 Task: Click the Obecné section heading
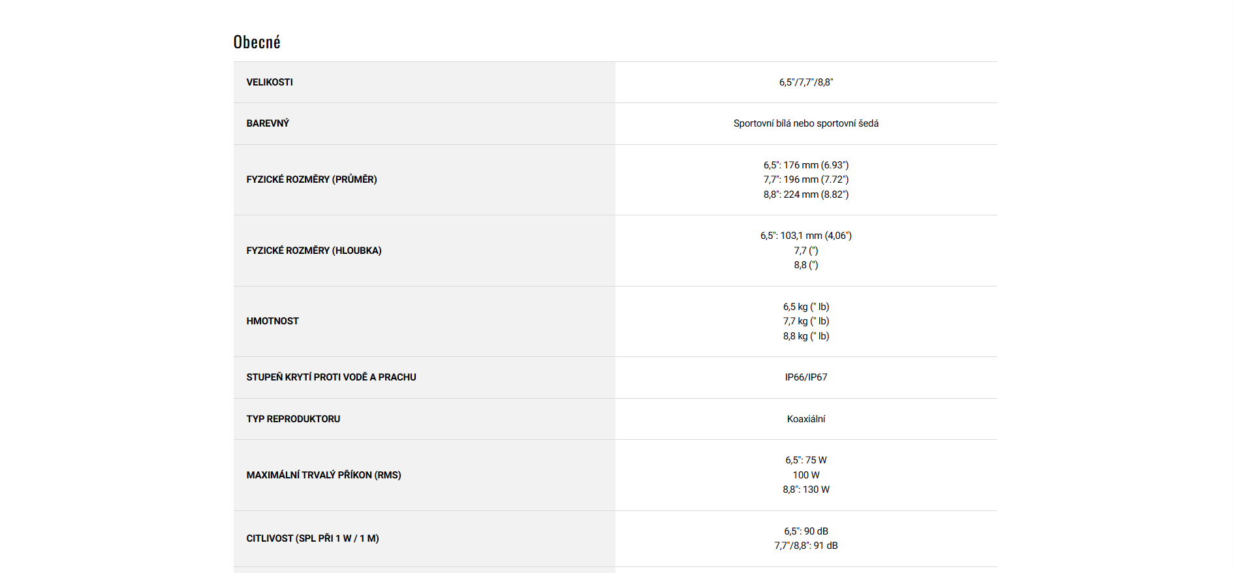[x=257, y=42]
